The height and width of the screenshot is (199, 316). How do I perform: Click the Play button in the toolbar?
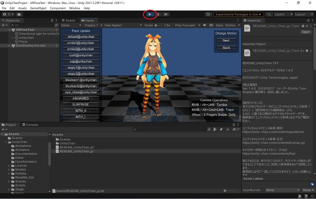click(150, 14)
